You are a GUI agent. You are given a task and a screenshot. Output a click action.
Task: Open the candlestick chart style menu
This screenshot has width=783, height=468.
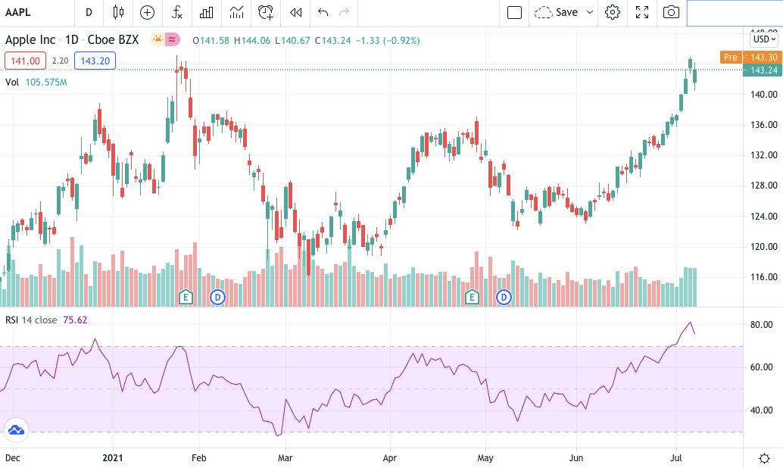(x=118, y=12)
